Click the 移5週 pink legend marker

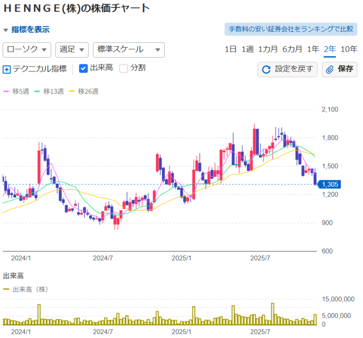(x=6, y=91)
